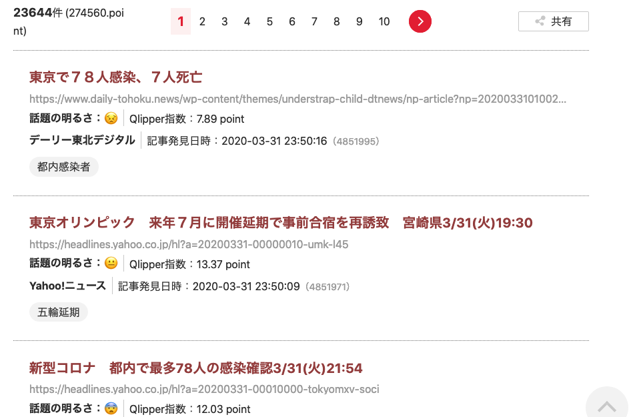Go to page 5 of results
This screenshot has width=629, height=417.
(x=269, y=22)
